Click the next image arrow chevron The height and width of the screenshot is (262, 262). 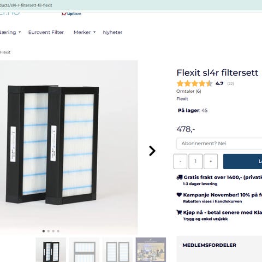(x=152, y=151)
